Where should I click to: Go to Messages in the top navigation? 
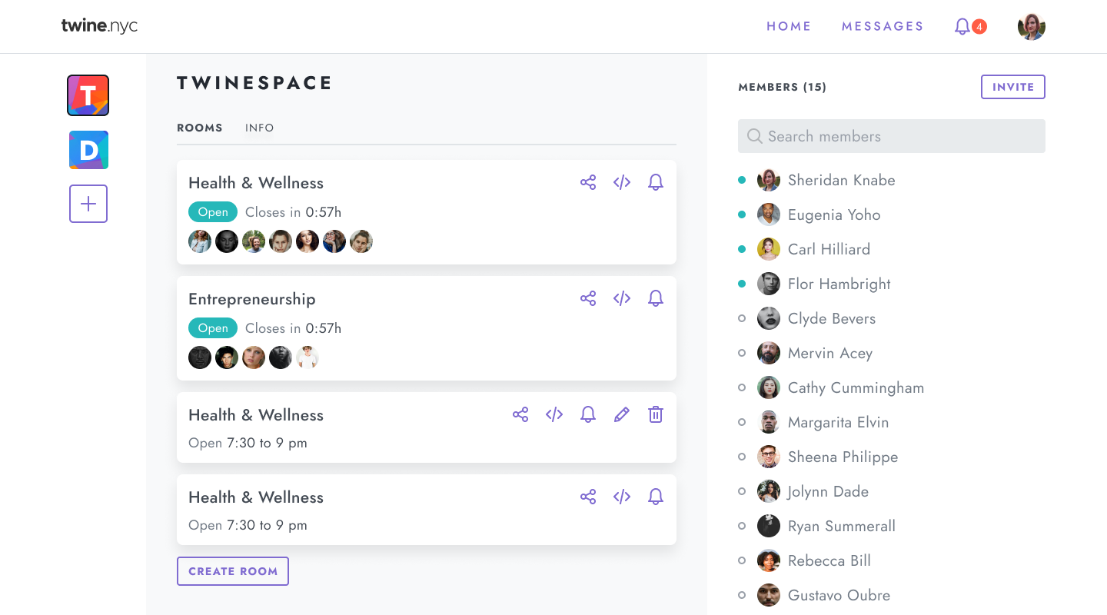882,26
